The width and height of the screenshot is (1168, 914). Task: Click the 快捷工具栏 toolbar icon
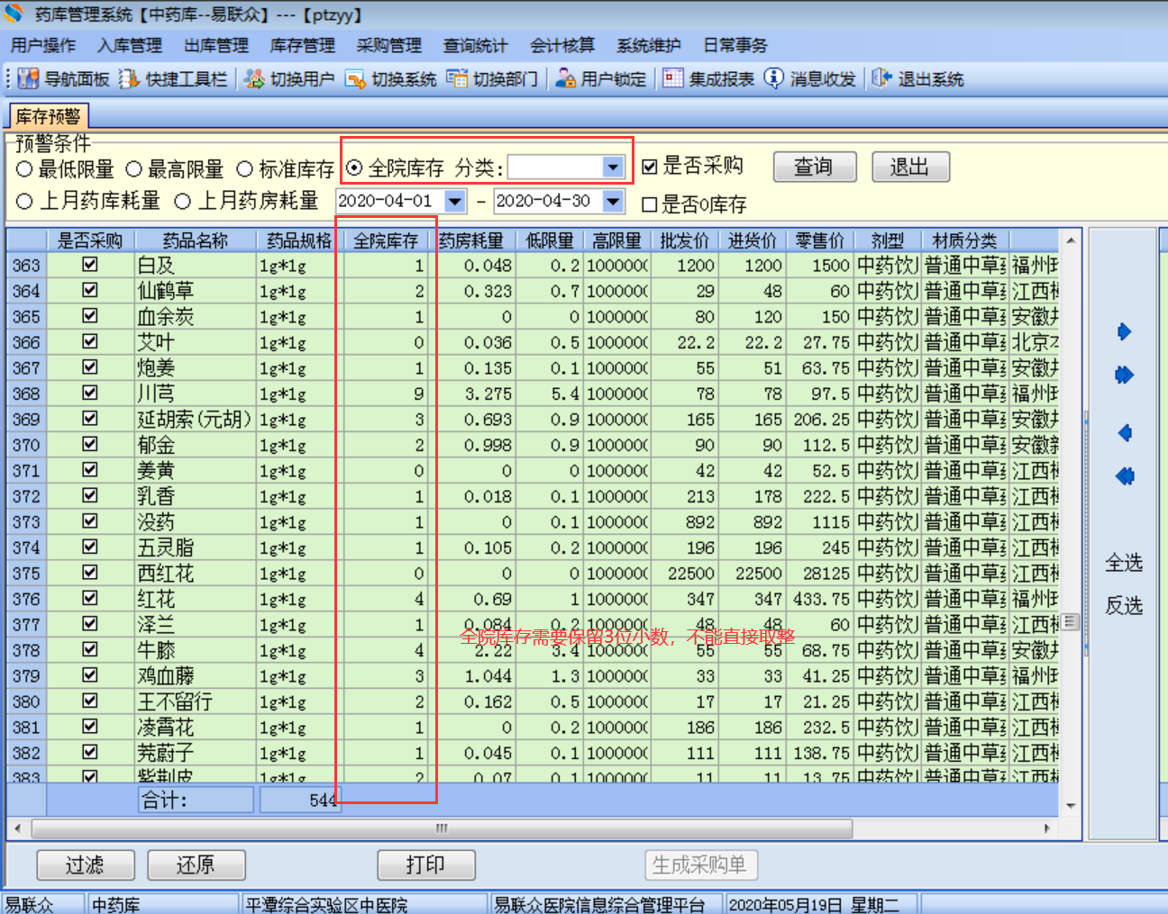[129, 79]
